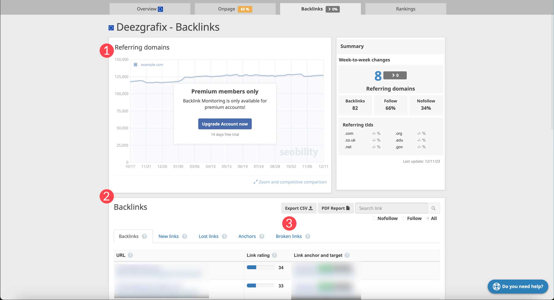Open the Broken links view
The image size is (554, 300).
click(x=289, y=236)
